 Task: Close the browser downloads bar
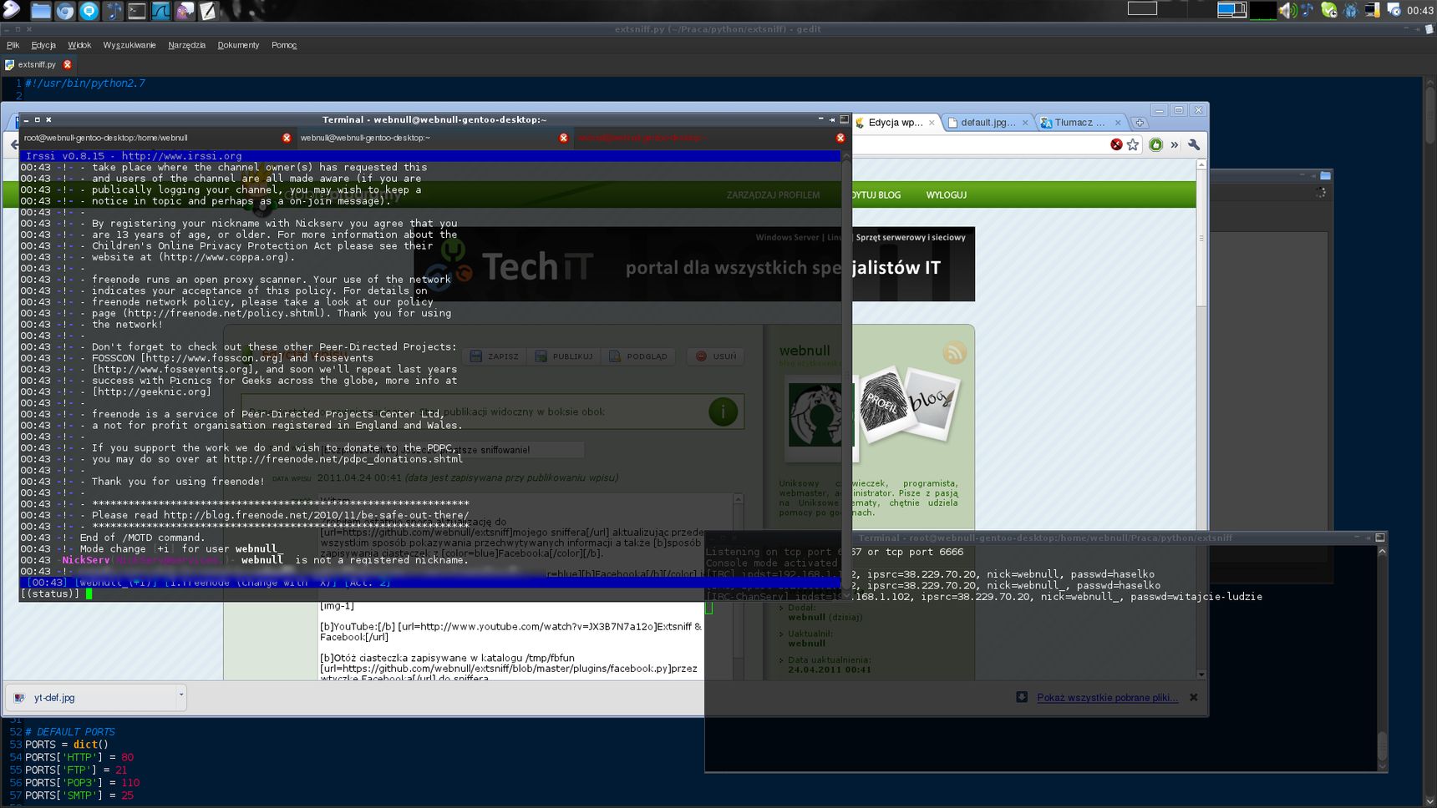1193,697
